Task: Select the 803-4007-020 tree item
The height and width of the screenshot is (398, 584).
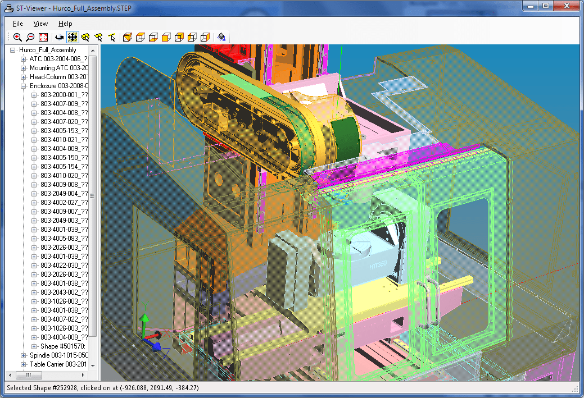Action: coord(64,122)
